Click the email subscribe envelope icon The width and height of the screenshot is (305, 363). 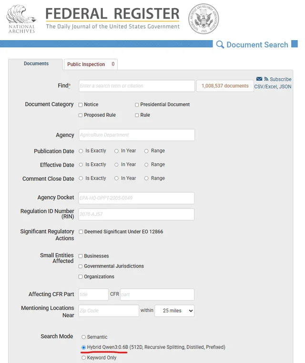coord(259,79)
